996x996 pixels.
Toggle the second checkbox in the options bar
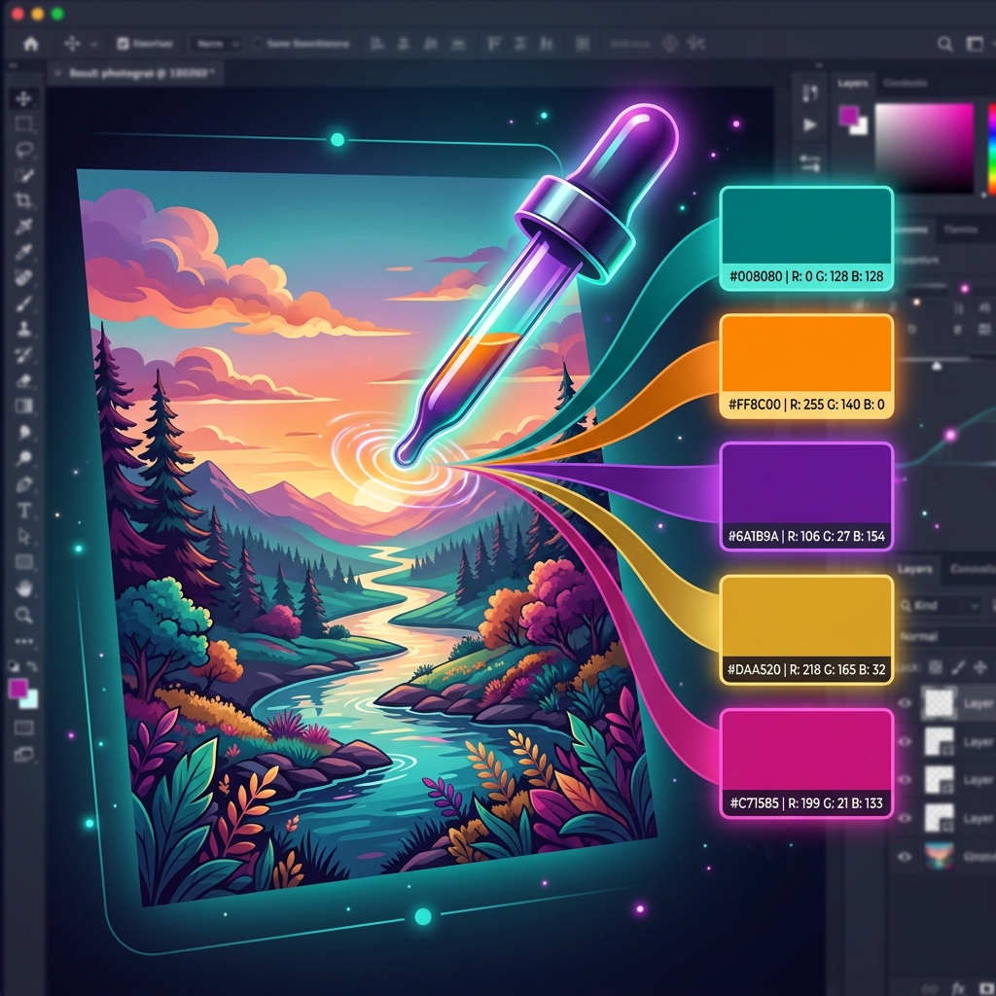coord(257,43)
